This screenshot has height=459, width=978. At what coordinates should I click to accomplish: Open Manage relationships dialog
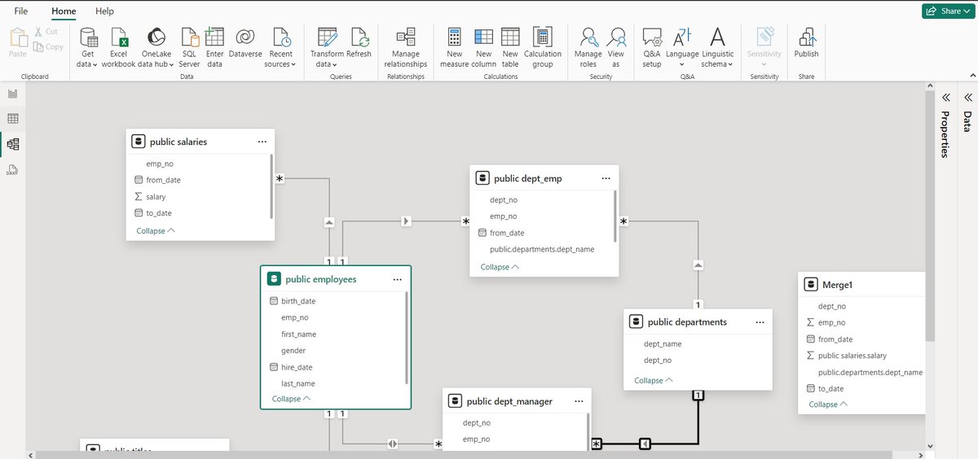(x=405, y=47)
